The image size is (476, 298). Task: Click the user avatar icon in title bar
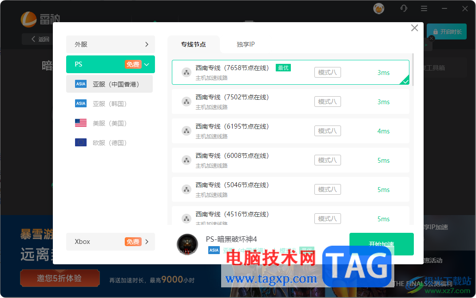[379, 8]
